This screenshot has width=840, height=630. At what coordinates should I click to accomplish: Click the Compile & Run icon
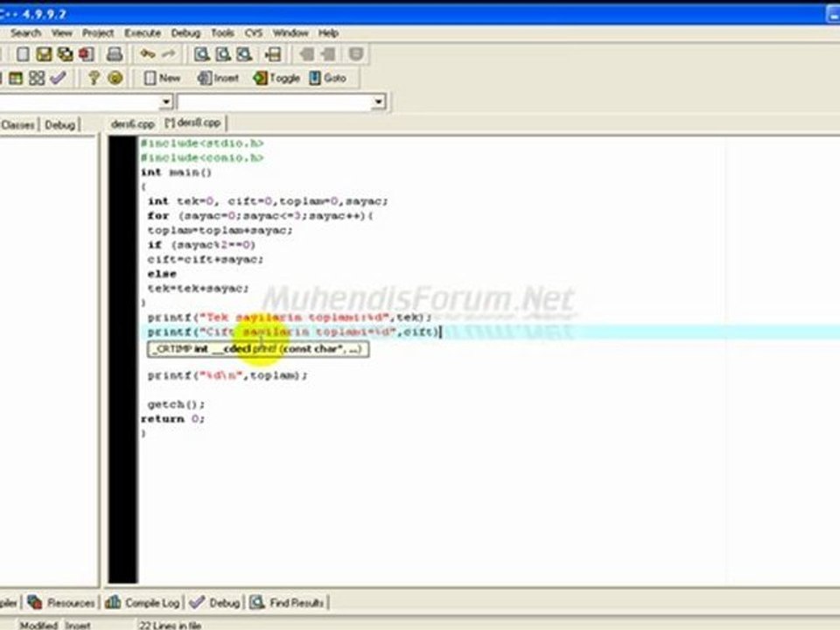coord(16,78)
